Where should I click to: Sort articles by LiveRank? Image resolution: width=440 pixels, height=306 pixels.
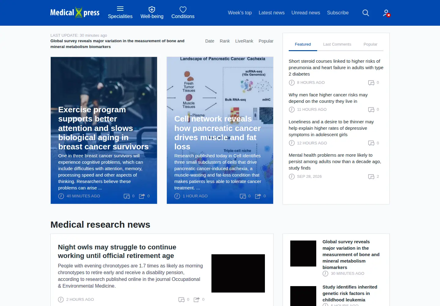pos(244,41)
